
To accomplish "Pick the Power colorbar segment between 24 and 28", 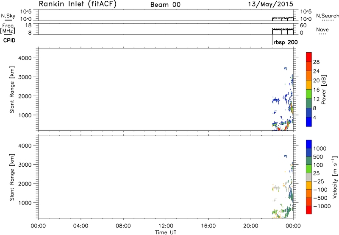I will point(309,66).
